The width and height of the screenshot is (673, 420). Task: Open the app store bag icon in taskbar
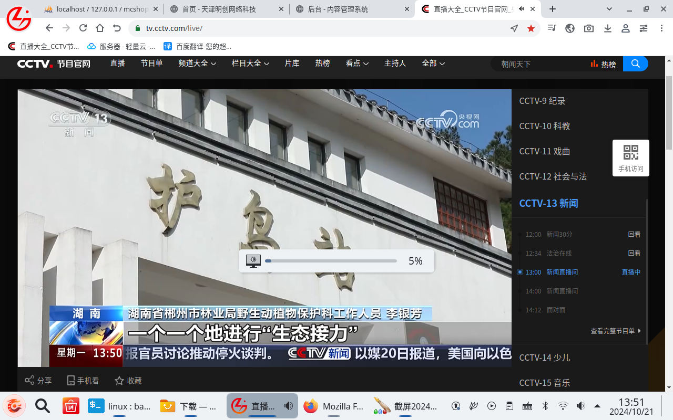click(70, 406)
